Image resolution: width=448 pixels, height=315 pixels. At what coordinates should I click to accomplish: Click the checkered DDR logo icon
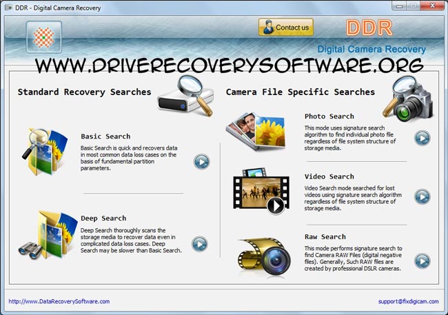[44, 37]
